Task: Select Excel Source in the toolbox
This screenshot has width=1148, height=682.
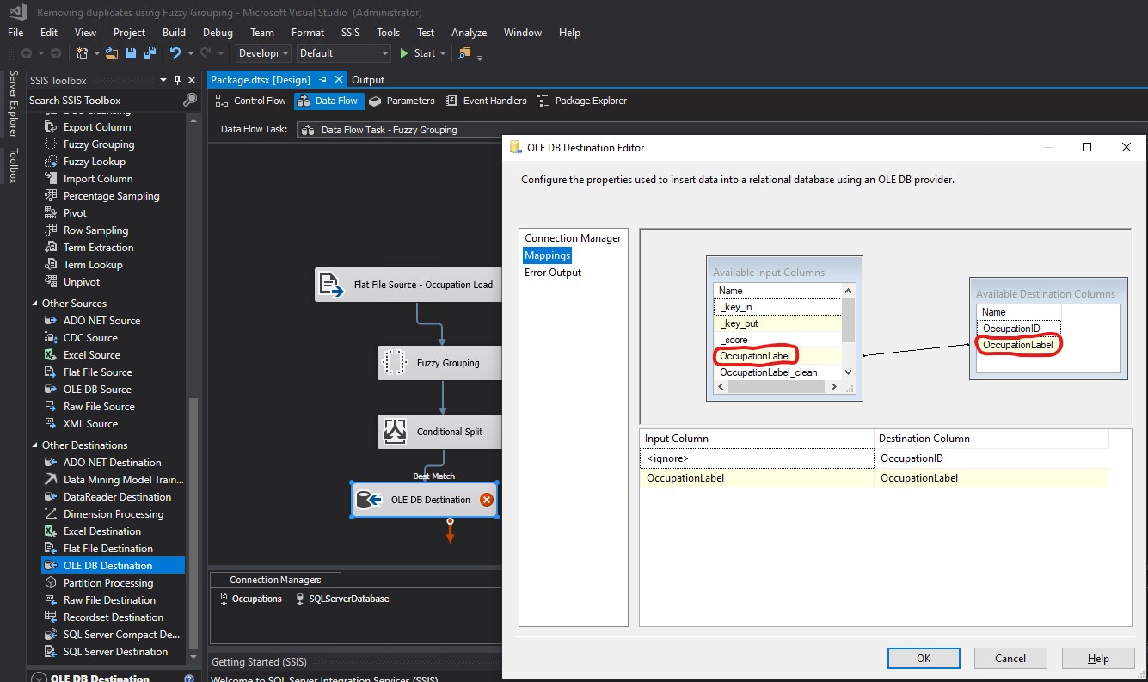Action: (x=92, y=355)
